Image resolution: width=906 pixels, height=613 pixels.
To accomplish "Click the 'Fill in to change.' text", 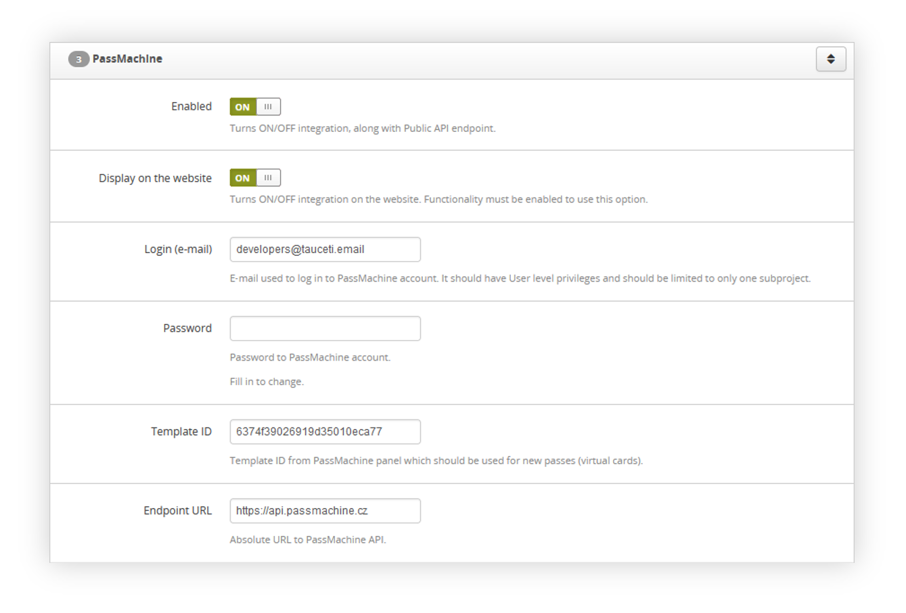I will pyautogui.click(x=267, y=382).
